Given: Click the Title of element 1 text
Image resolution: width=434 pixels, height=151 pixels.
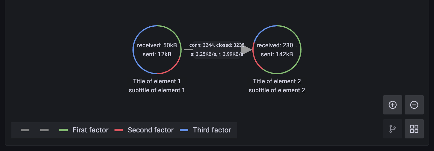Looking at the screenshot, I should [x=157, y=81].
